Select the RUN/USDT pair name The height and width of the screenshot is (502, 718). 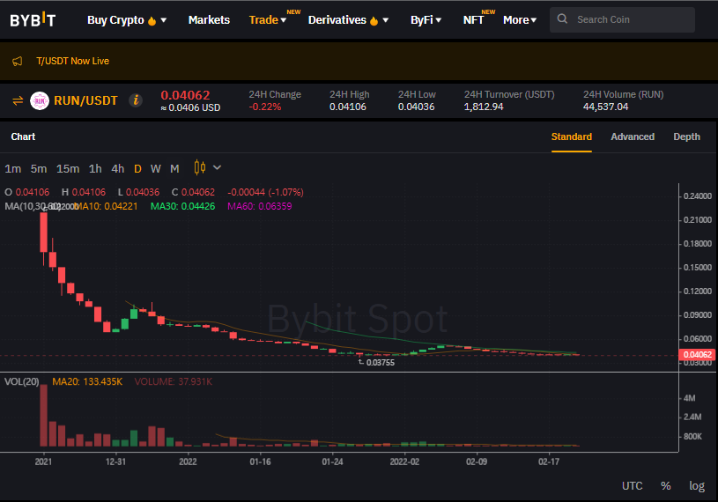[x=85, y=100]
